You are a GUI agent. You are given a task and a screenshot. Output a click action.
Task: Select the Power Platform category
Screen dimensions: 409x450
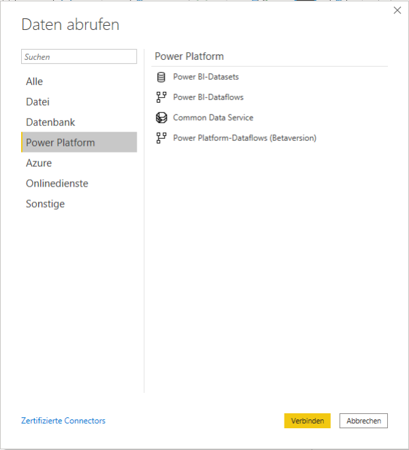click(x=79, y=142)
